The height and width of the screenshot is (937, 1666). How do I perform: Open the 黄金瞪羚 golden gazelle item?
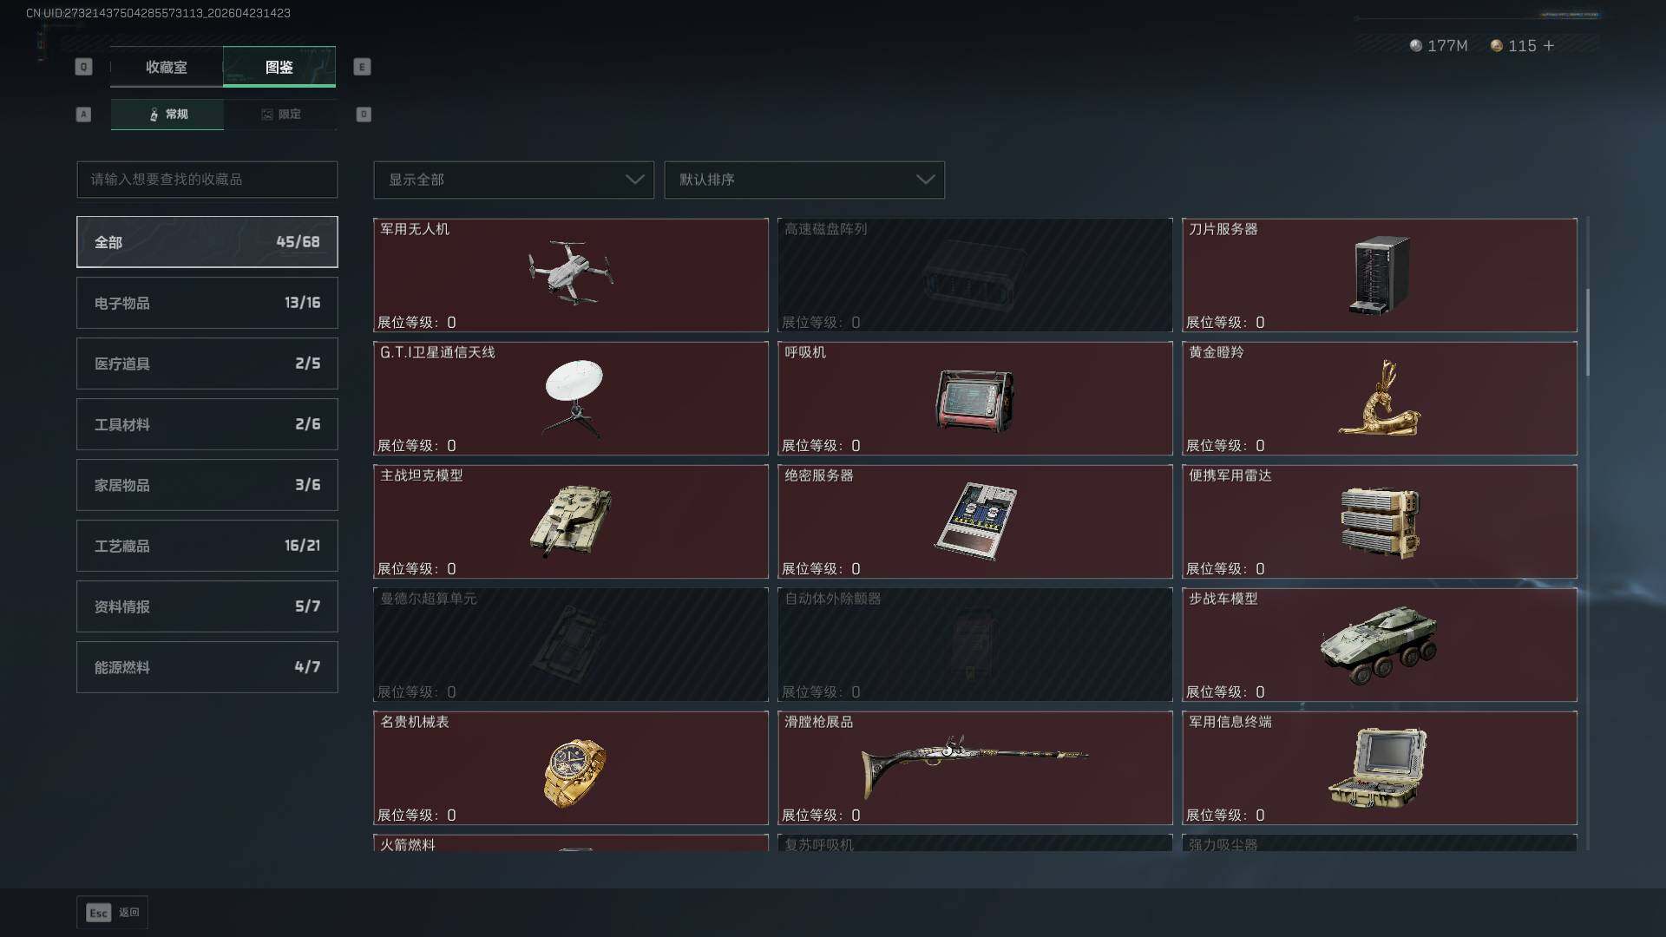(1380, 398)
